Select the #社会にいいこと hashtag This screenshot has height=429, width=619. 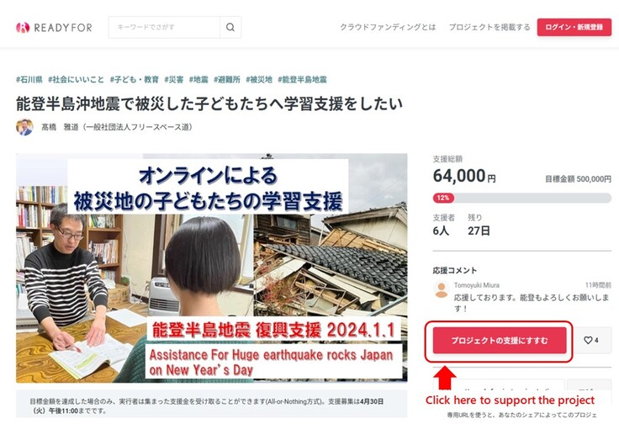tap(76, 79)
